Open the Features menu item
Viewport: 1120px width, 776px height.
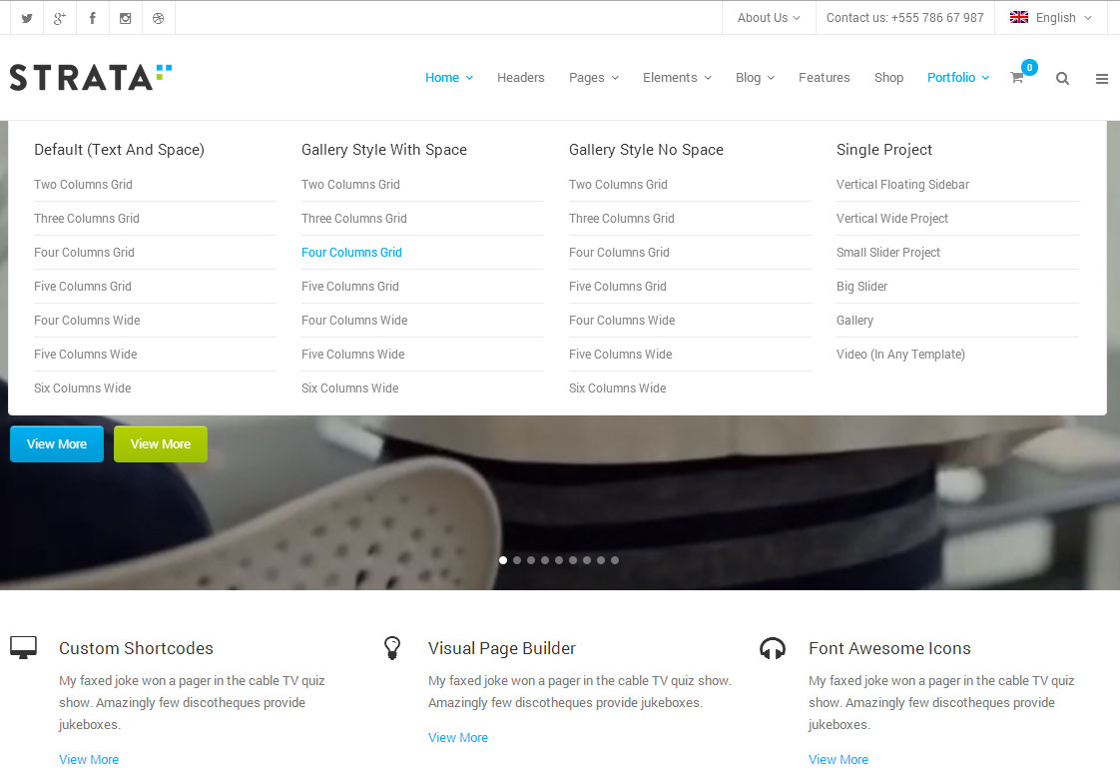[x=824, y=78]
